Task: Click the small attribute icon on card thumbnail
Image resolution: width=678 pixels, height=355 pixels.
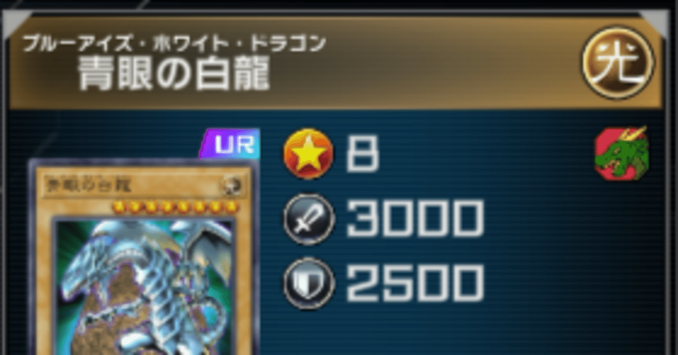Action: (232, 186)
